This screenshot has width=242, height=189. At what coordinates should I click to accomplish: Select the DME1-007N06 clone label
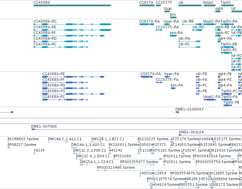tap(44, 126)
